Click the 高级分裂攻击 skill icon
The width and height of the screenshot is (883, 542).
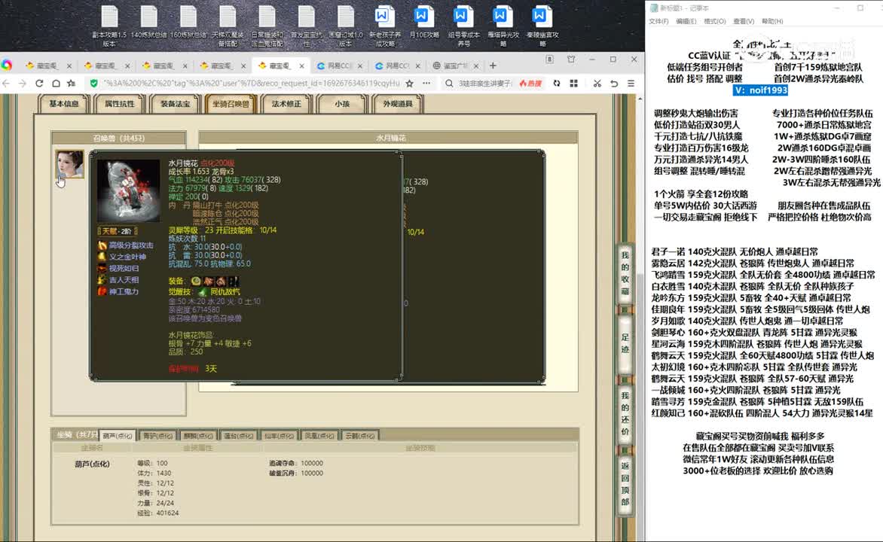pyautogui.click(x=102, y=245)
